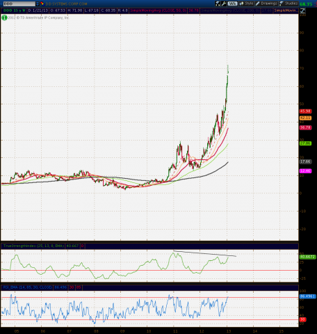
Task: Open the Studies menu
Action: [x=288, y=3]
